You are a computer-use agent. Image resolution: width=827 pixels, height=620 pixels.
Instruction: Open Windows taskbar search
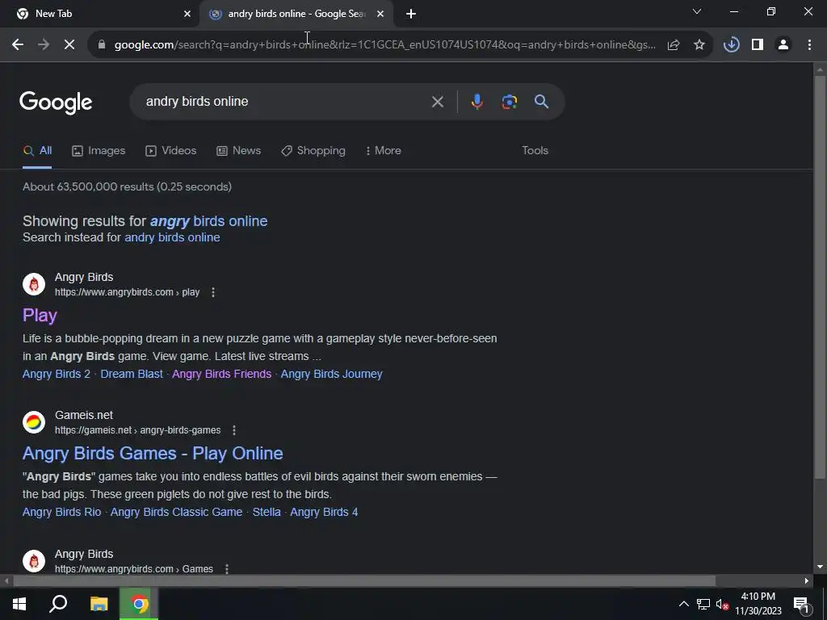[58, 604]
